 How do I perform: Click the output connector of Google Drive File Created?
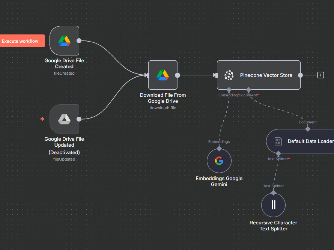79,41
